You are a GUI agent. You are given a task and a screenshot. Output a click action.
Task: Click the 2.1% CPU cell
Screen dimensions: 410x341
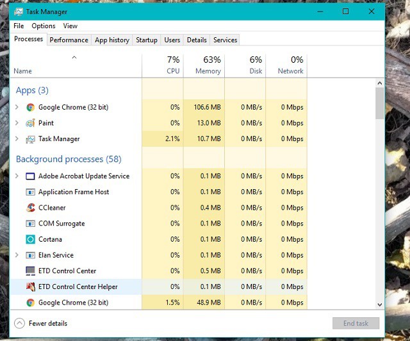(163, 139)
